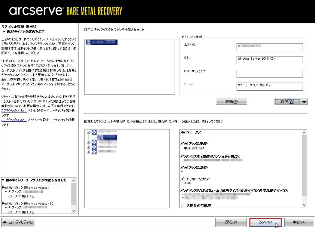The width and height of the screenshot is (315, 228).
Task: Expand the third recovery date node
Action: click(88, 147)
